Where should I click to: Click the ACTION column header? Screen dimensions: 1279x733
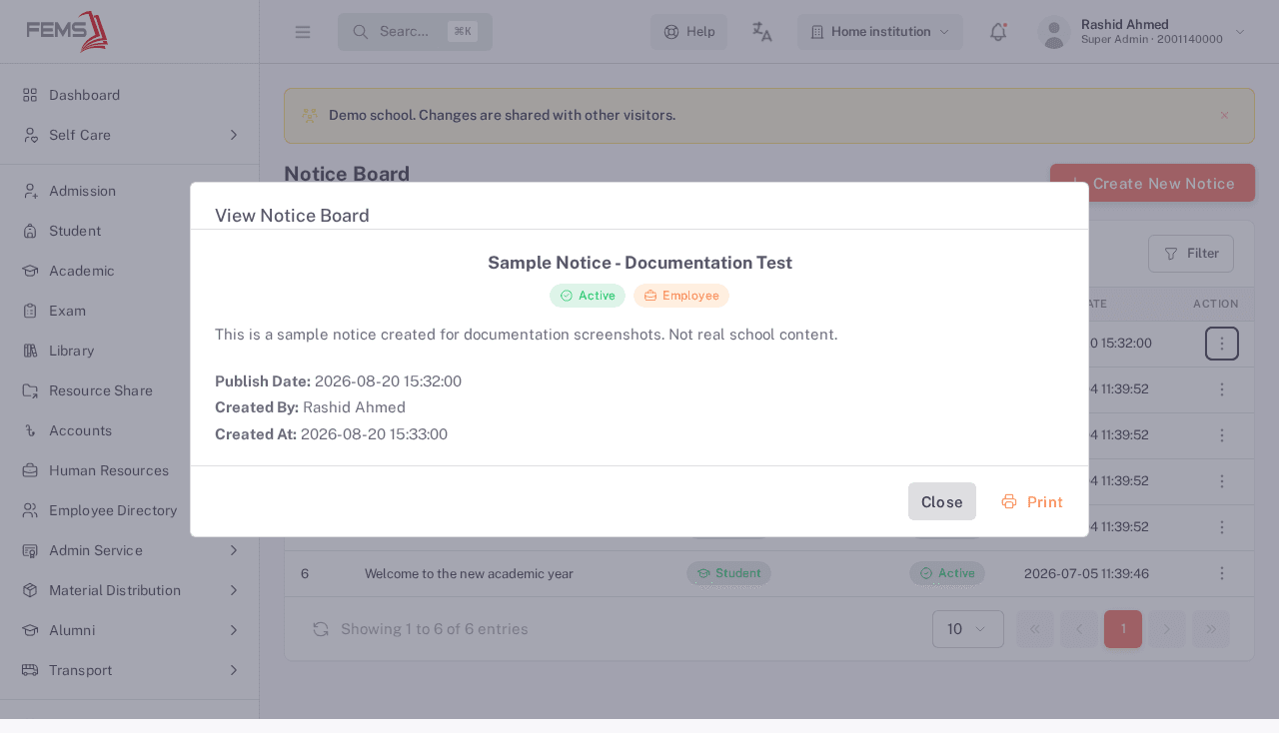tap(1215, 304)
